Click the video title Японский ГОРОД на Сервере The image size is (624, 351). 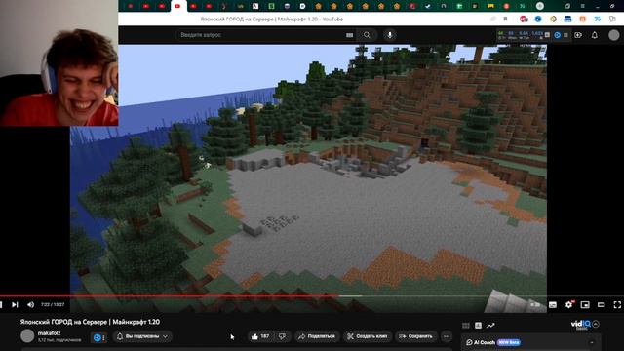[x=90, y=322]
